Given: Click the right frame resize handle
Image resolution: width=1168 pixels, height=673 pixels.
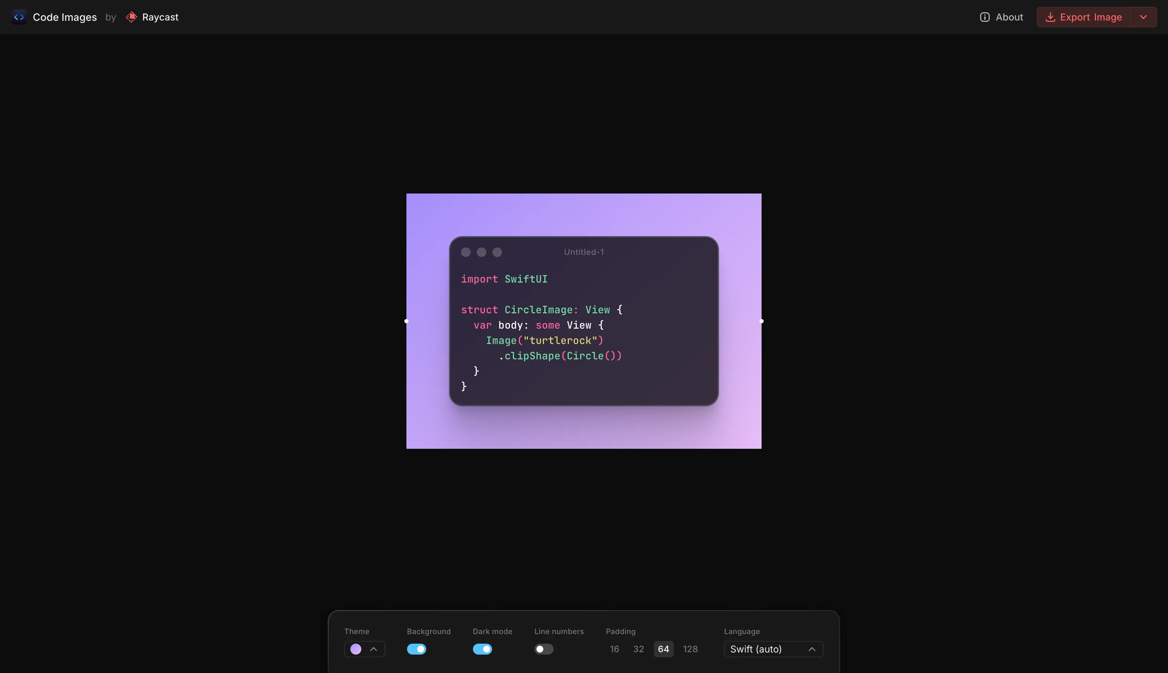Looking at the screenshot, I should click(x=761, y=321).
